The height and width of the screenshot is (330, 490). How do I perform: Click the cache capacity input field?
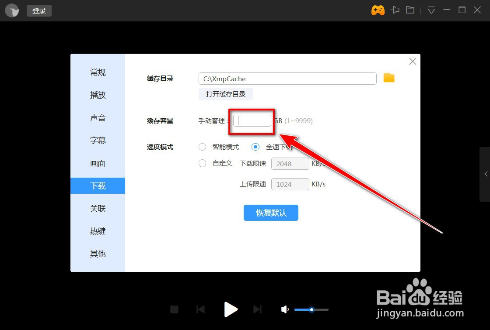click(252, 120)
